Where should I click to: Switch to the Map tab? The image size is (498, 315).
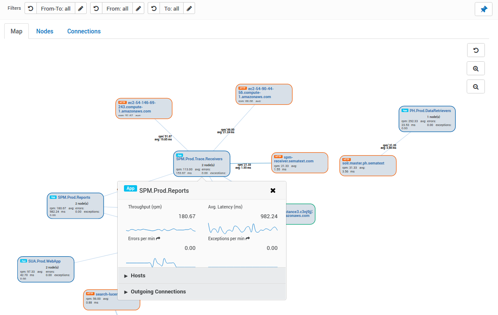pos(17,31)
